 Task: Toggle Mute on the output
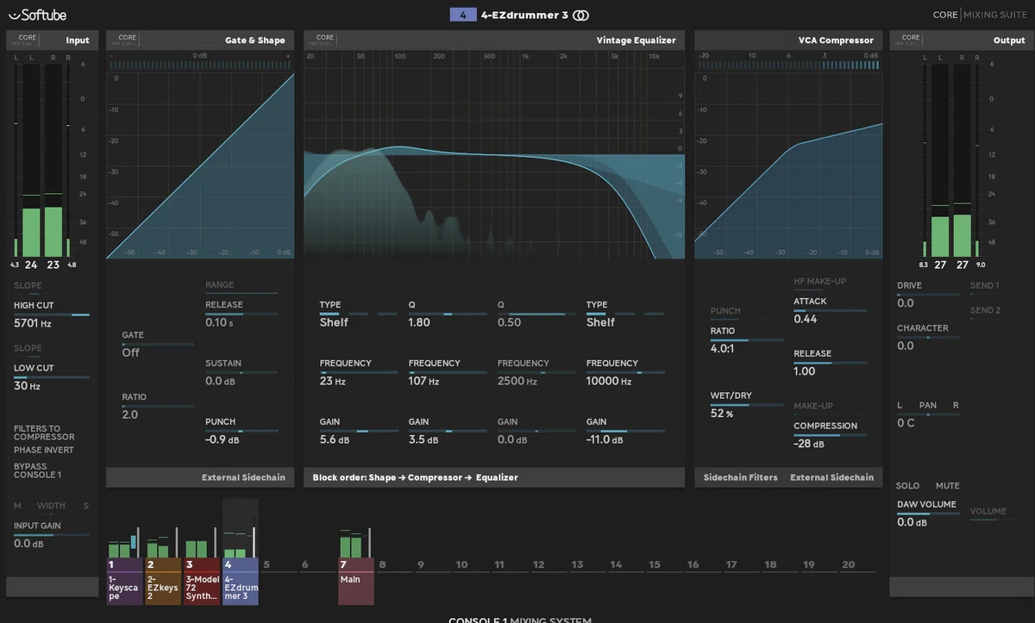tap(947, 486)
